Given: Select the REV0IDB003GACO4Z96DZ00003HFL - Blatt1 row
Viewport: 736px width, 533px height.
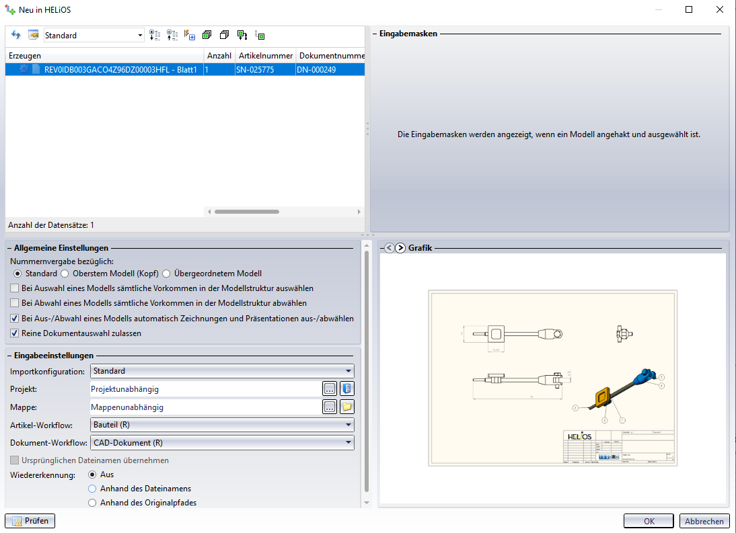Looking at the screenshot, I should pyautogui.click(x=120, y=69).
